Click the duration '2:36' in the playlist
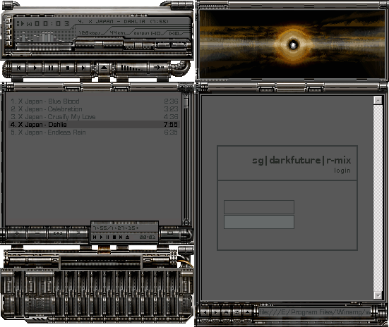Screen dimensions: 389x327 (x=171, y=101)
